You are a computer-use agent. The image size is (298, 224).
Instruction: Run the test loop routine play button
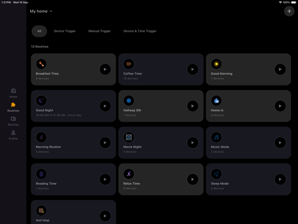click(x=105, y=216)
